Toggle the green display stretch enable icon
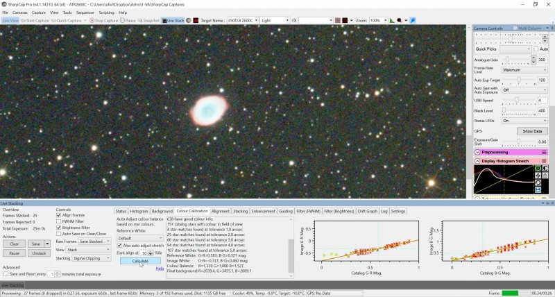 (538, 169)
